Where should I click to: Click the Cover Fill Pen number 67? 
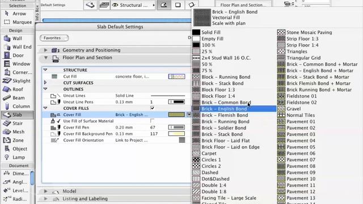click(x=153, y=127)
